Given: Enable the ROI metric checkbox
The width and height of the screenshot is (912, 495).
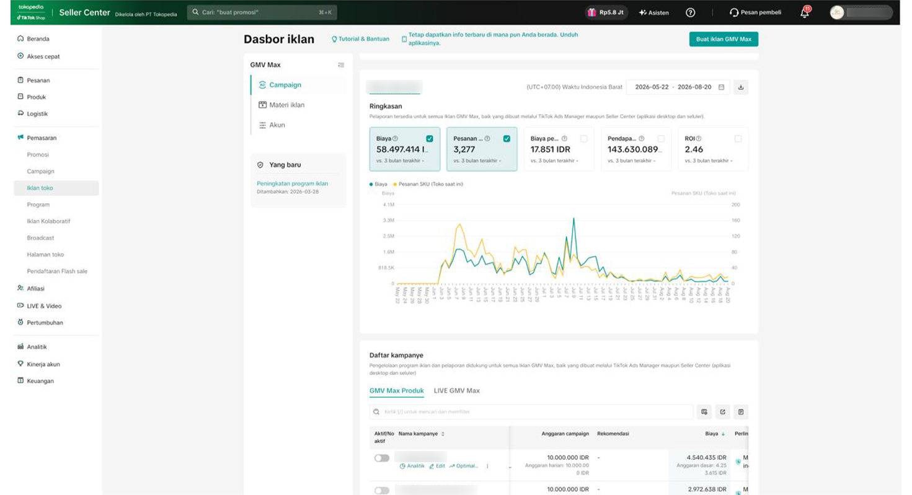Looking at the screenshot, I should click(x=738, y=139).
